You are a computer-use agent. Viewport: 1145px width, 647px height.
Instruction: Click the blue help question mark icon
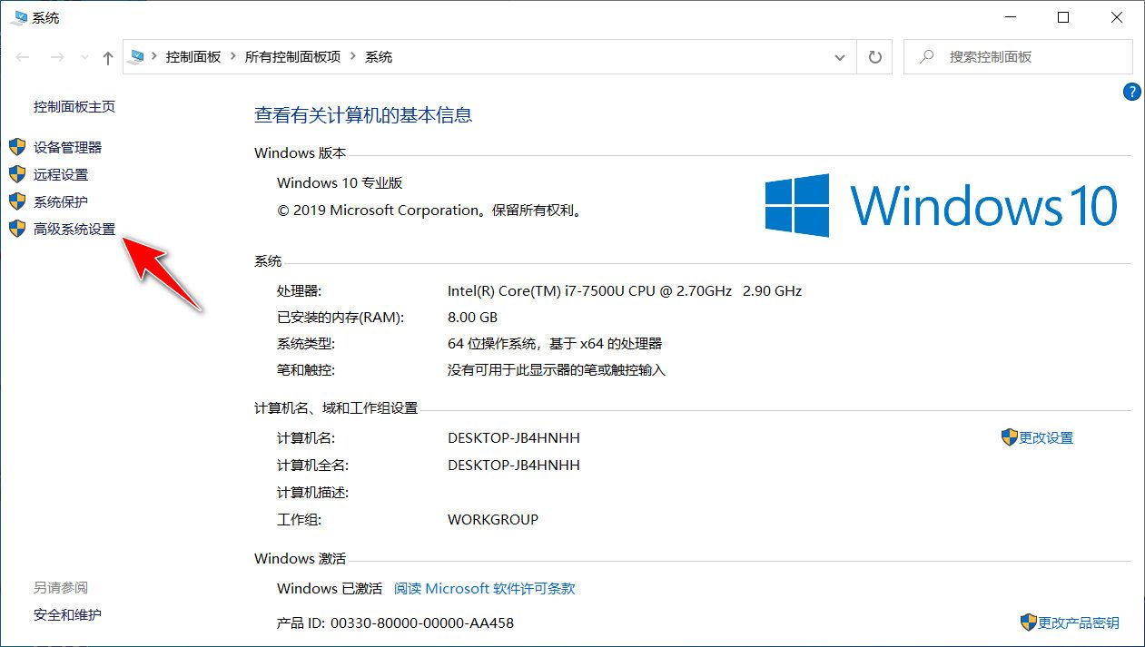coord(1132,91)
